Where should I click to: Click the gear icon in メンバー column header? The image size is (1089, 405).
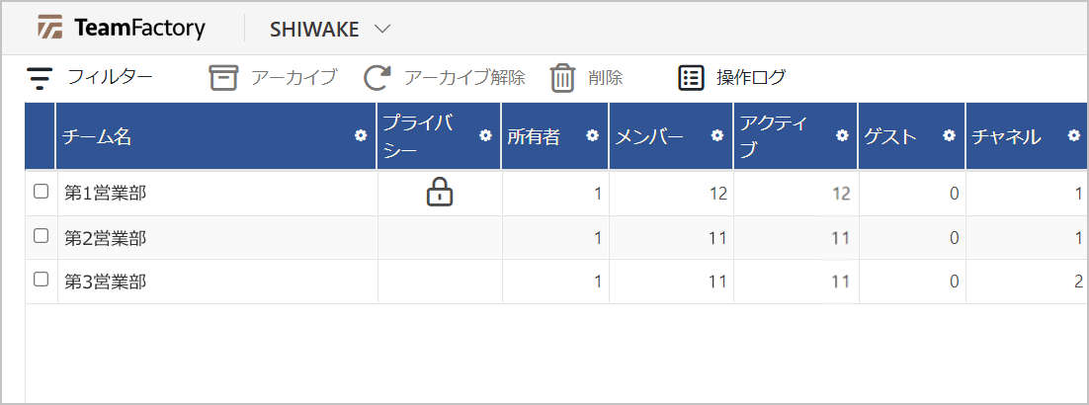click(717, 136)
